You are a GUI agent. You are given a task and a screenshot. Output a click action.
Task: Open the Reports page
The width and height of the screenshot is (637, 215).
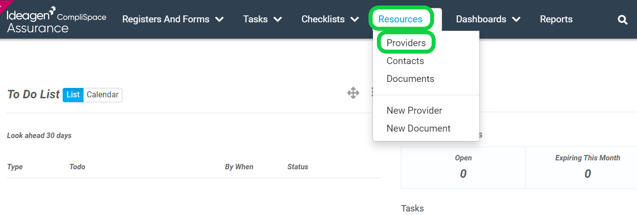(556, 19)
